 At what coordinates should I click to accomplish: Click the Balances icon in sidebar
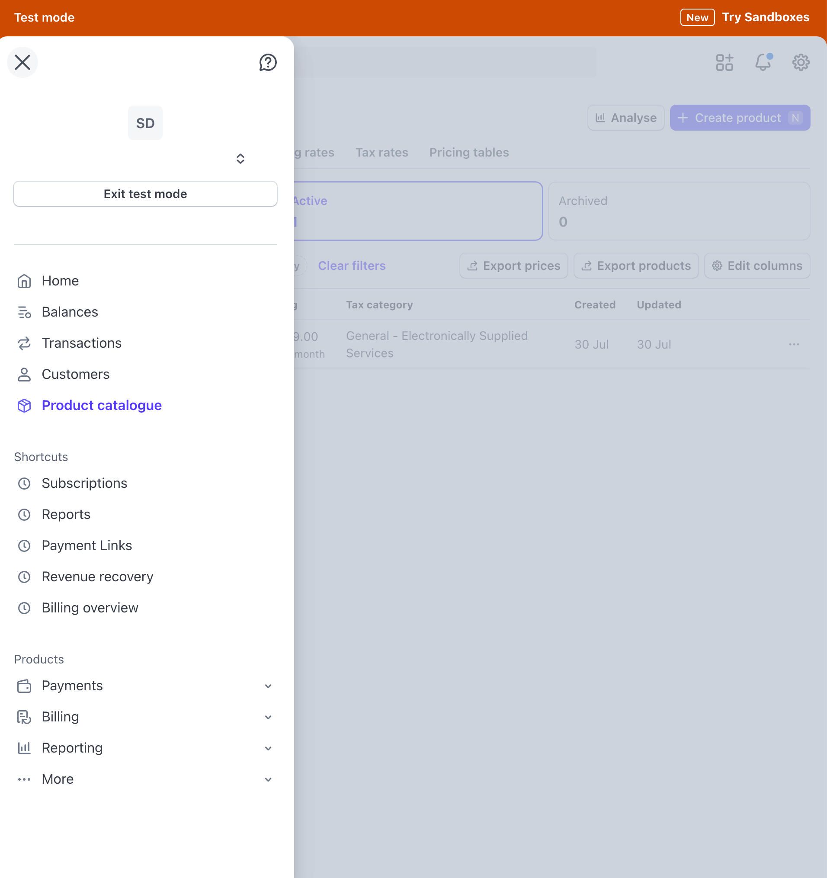coord(24,312)
